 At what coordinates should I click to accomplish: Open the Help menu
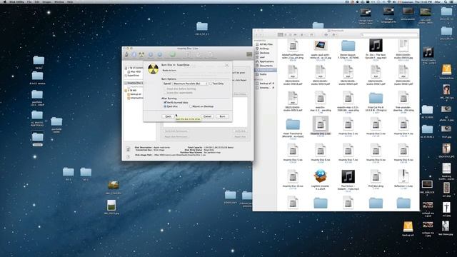pos(70,1)
